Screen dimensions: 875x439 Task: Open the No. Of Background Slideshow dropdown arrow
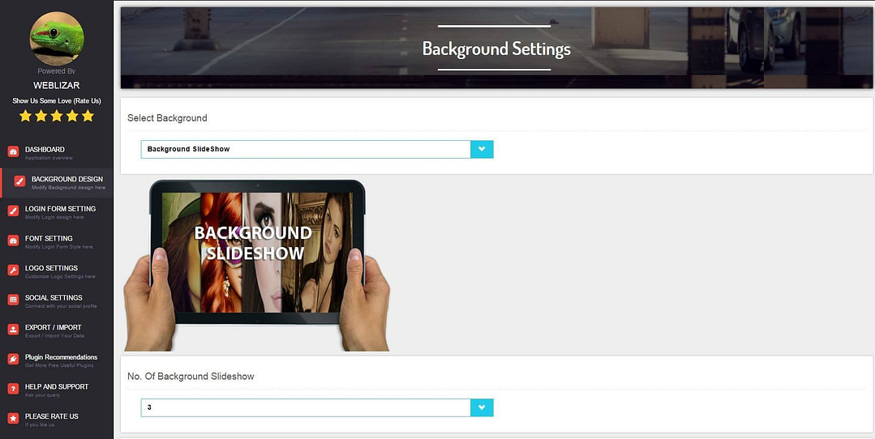tap(482, 407)
